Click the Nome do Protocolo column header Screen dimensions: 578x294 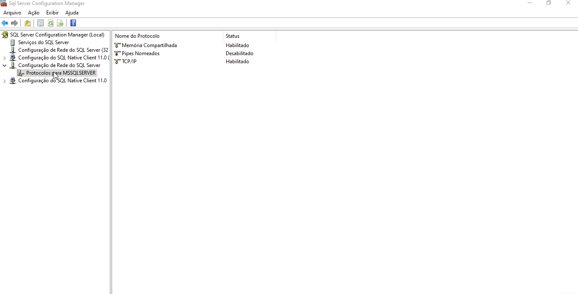(168, 36)
